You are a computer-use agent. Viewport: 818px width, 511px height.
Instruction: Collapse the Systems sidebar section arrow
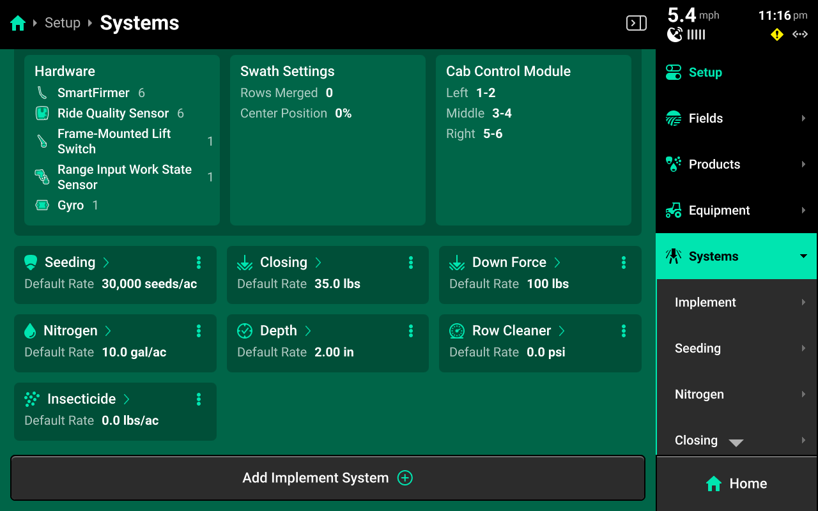(x=803, y=256)
